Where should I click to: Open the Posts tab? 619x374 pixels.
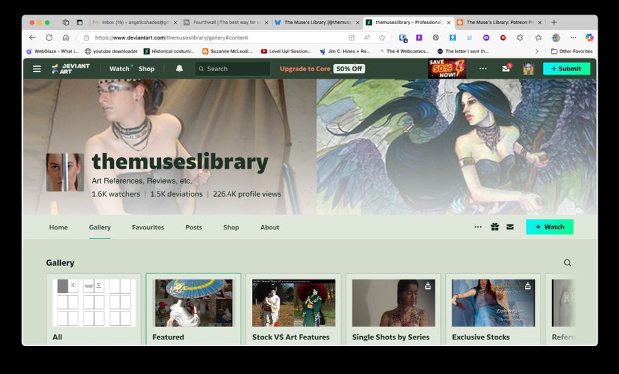coord(194,227)
